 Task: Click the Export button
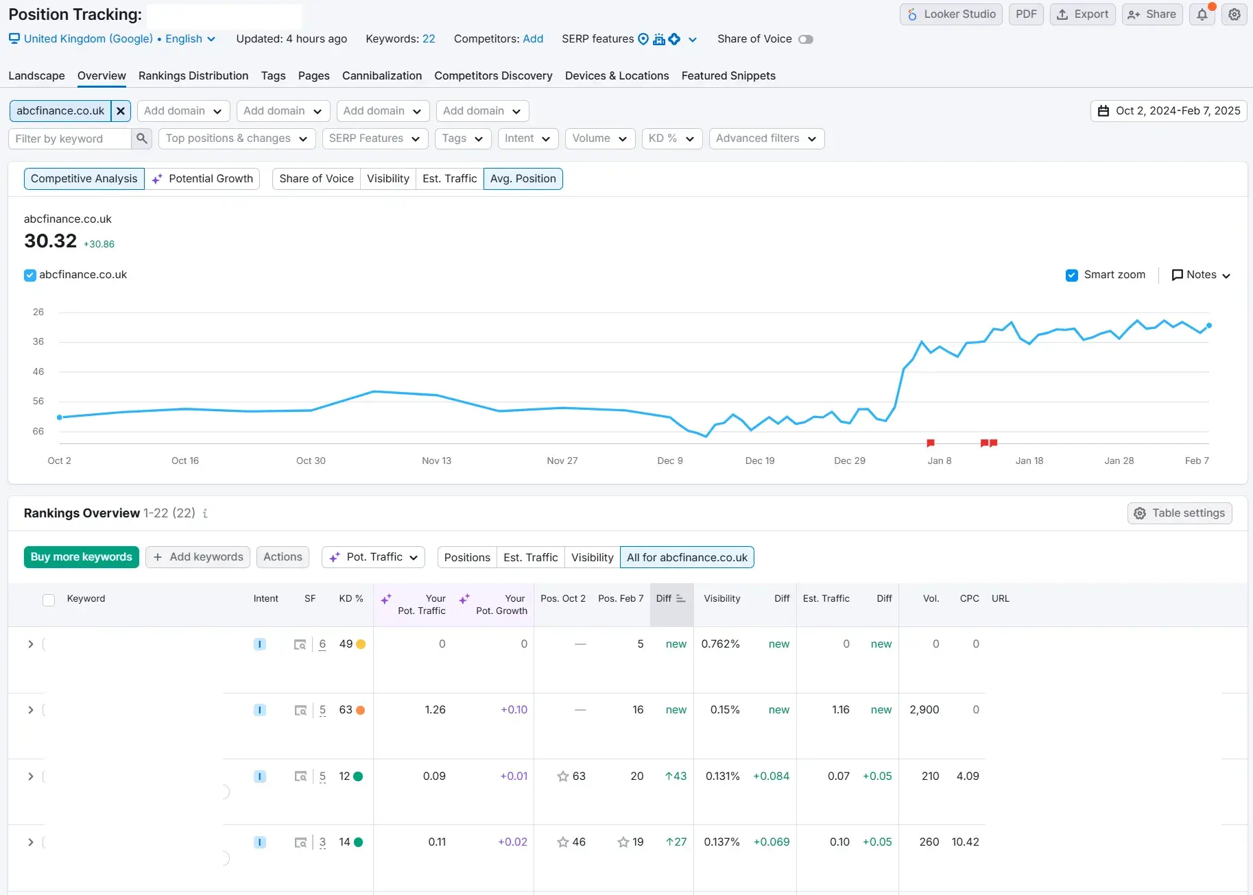[1082, 14]
